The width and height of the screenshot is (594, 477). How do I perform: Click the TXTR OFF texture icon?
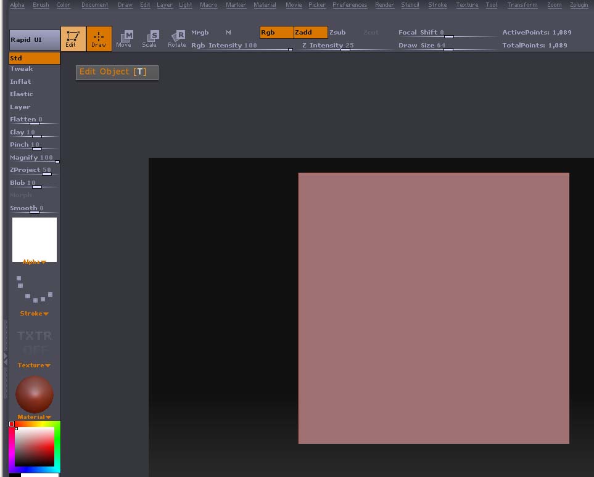coord(35,342)
